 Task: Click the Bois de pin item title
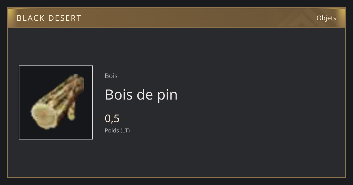pyautogui.click(x=141, y=95)
